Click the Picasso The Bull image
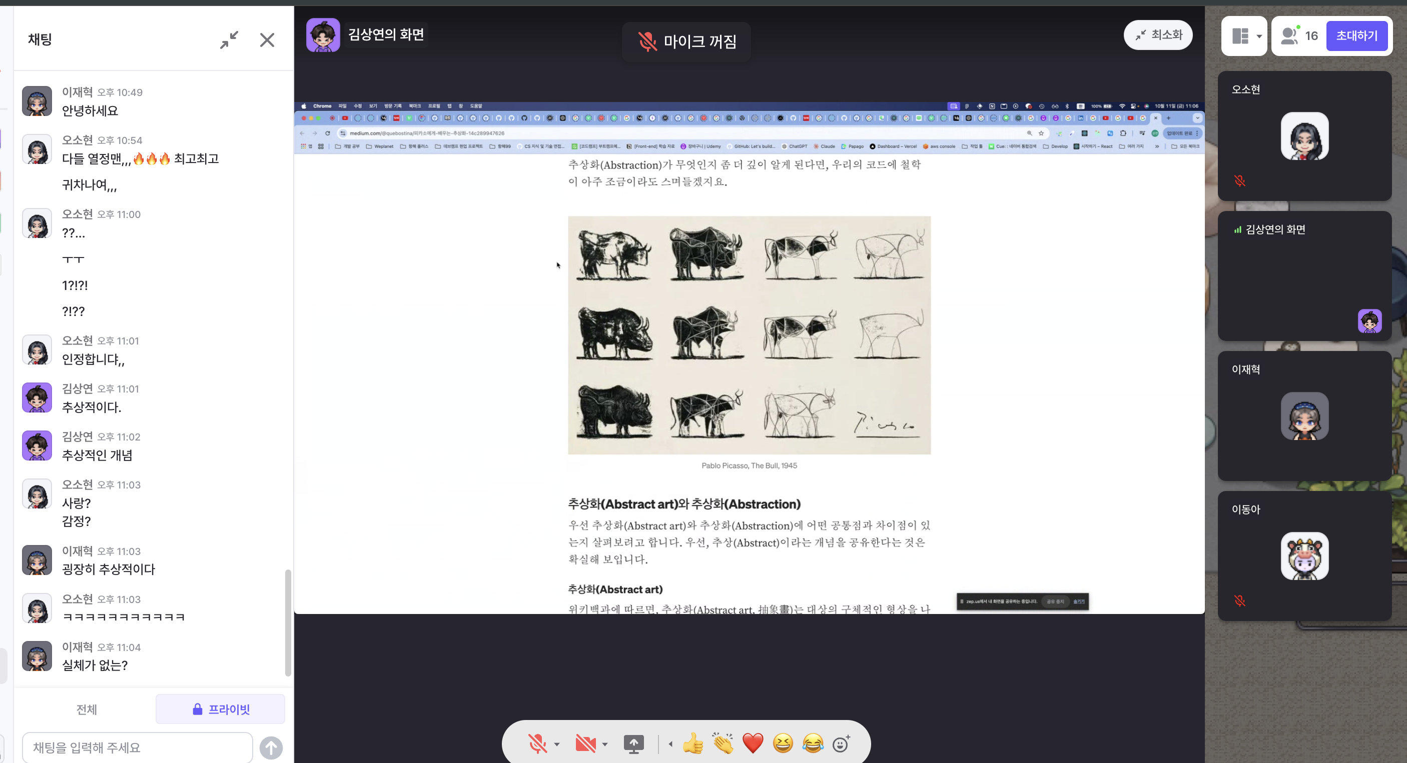 tap(750, 335)
